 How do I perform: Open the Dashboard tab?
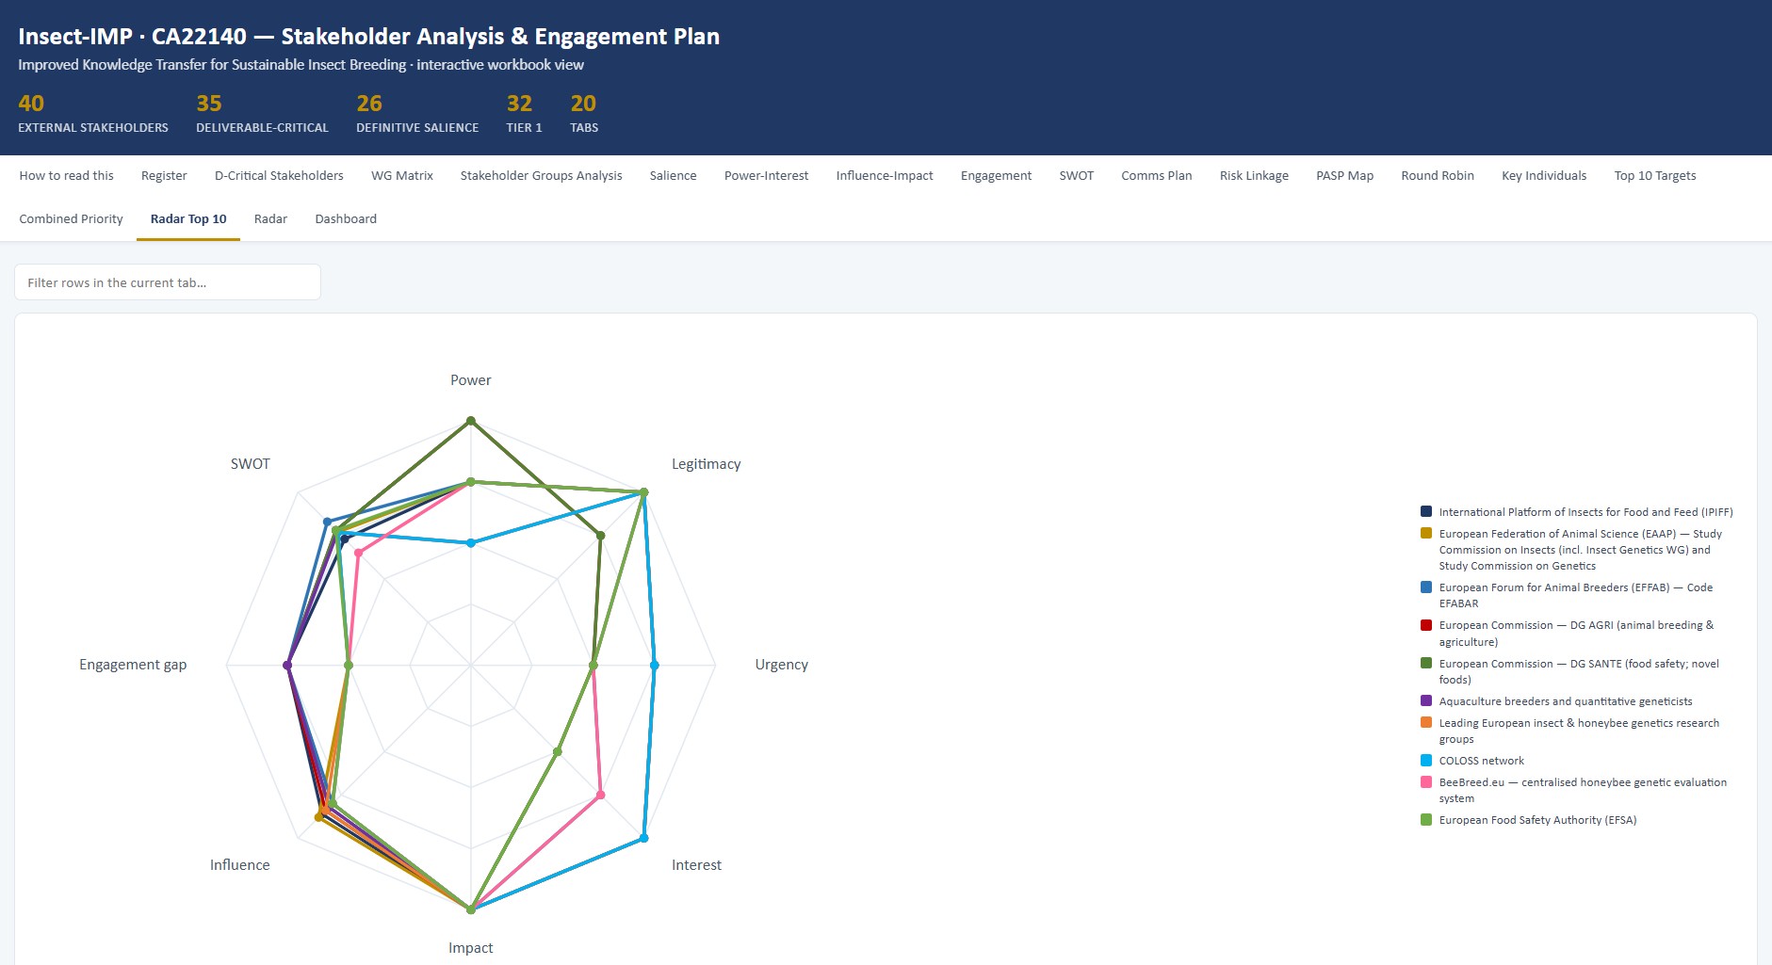[x=346, y=219]
